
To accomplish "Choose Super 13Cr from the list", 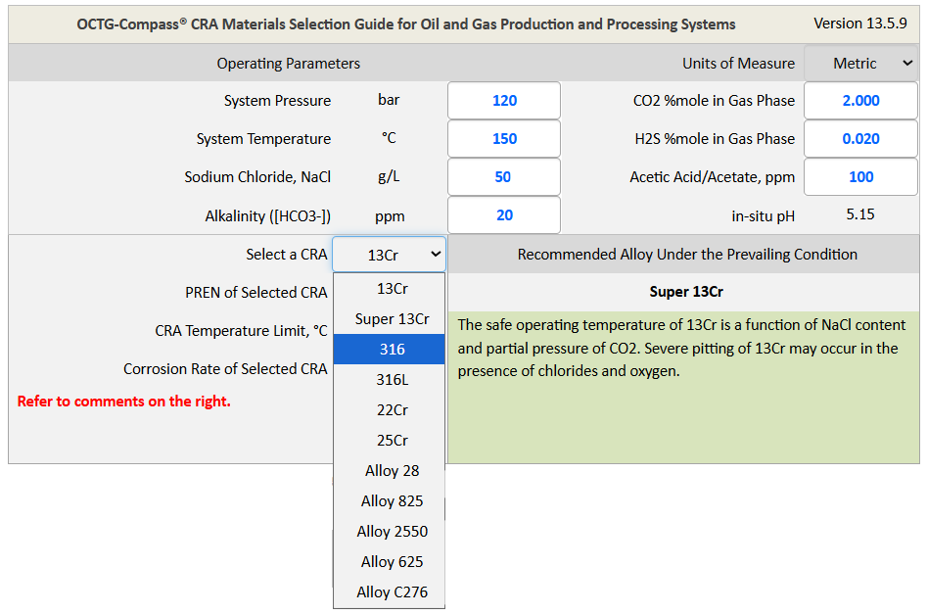I will tap(390, 319).
